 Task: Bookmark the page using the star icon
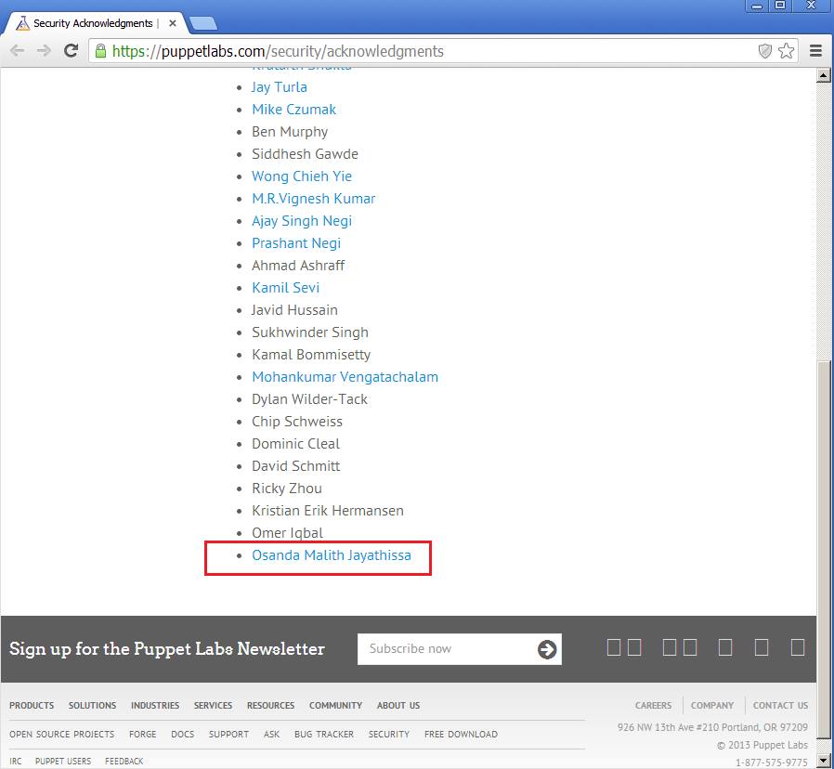(x=786, y=51)
